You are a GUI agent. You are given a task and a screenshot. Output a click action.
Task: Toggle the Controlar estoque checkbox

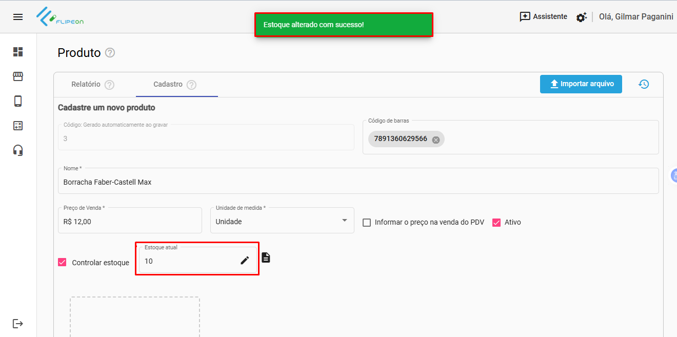[x=63, y=262]
